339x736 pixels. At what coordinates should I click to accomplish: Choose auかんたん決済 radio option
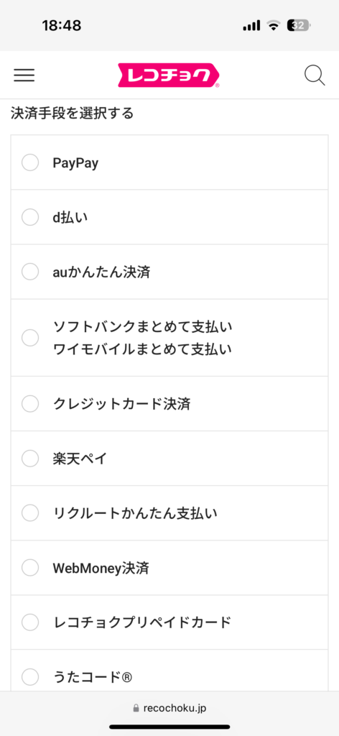click(30, 272)
